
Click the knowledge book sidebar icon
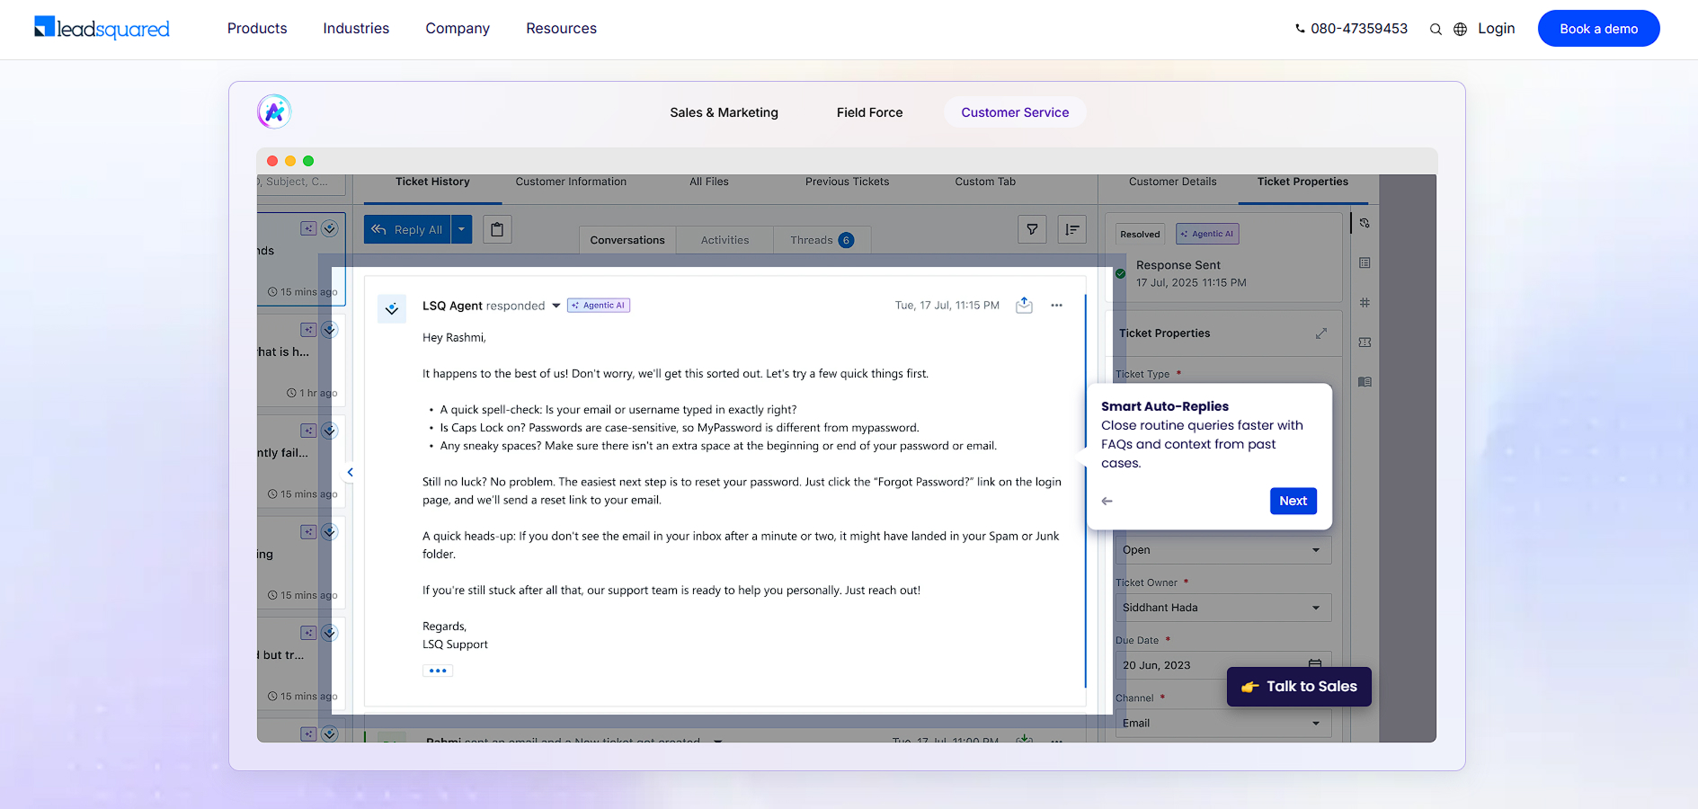point(1365,382)
